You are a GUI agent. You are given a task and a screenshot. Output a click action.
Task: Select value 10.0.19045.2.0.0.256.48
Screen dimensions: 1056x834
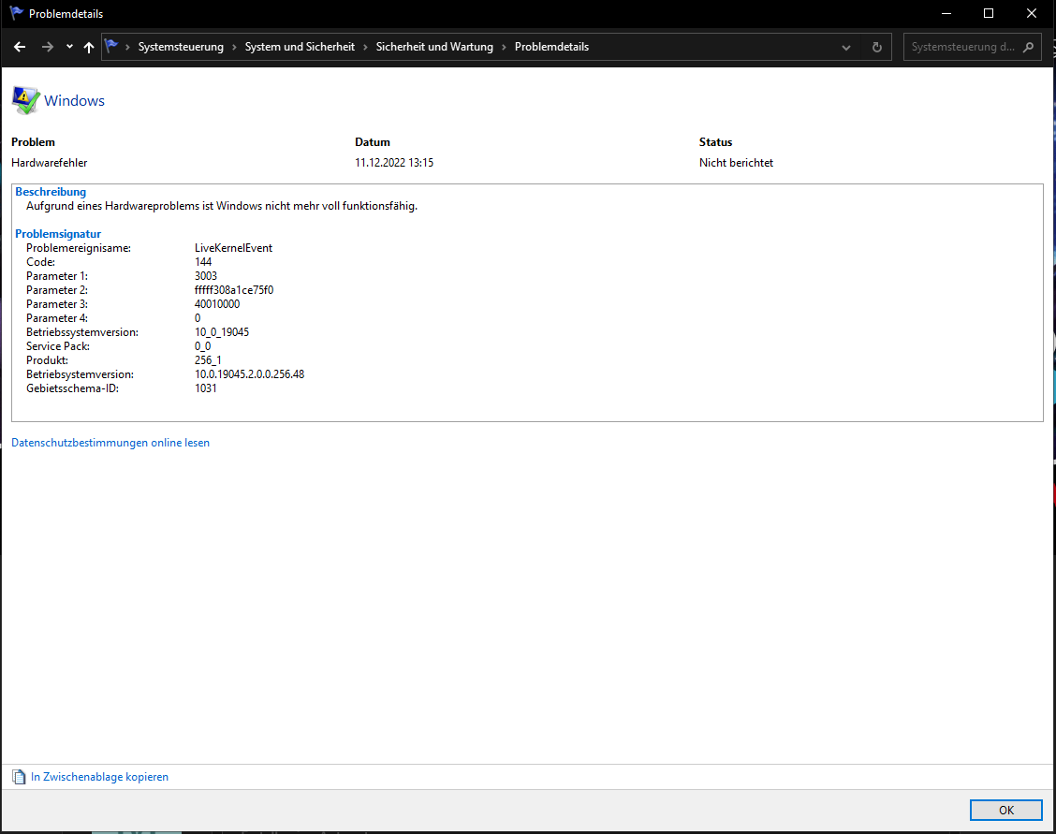(x=249, y=374)
